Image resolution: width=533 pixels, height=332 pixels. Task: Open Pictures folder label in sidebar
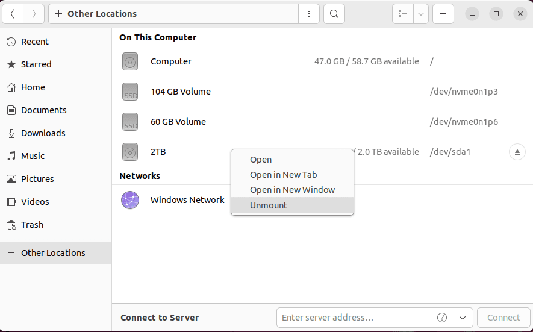pos(37,179)
